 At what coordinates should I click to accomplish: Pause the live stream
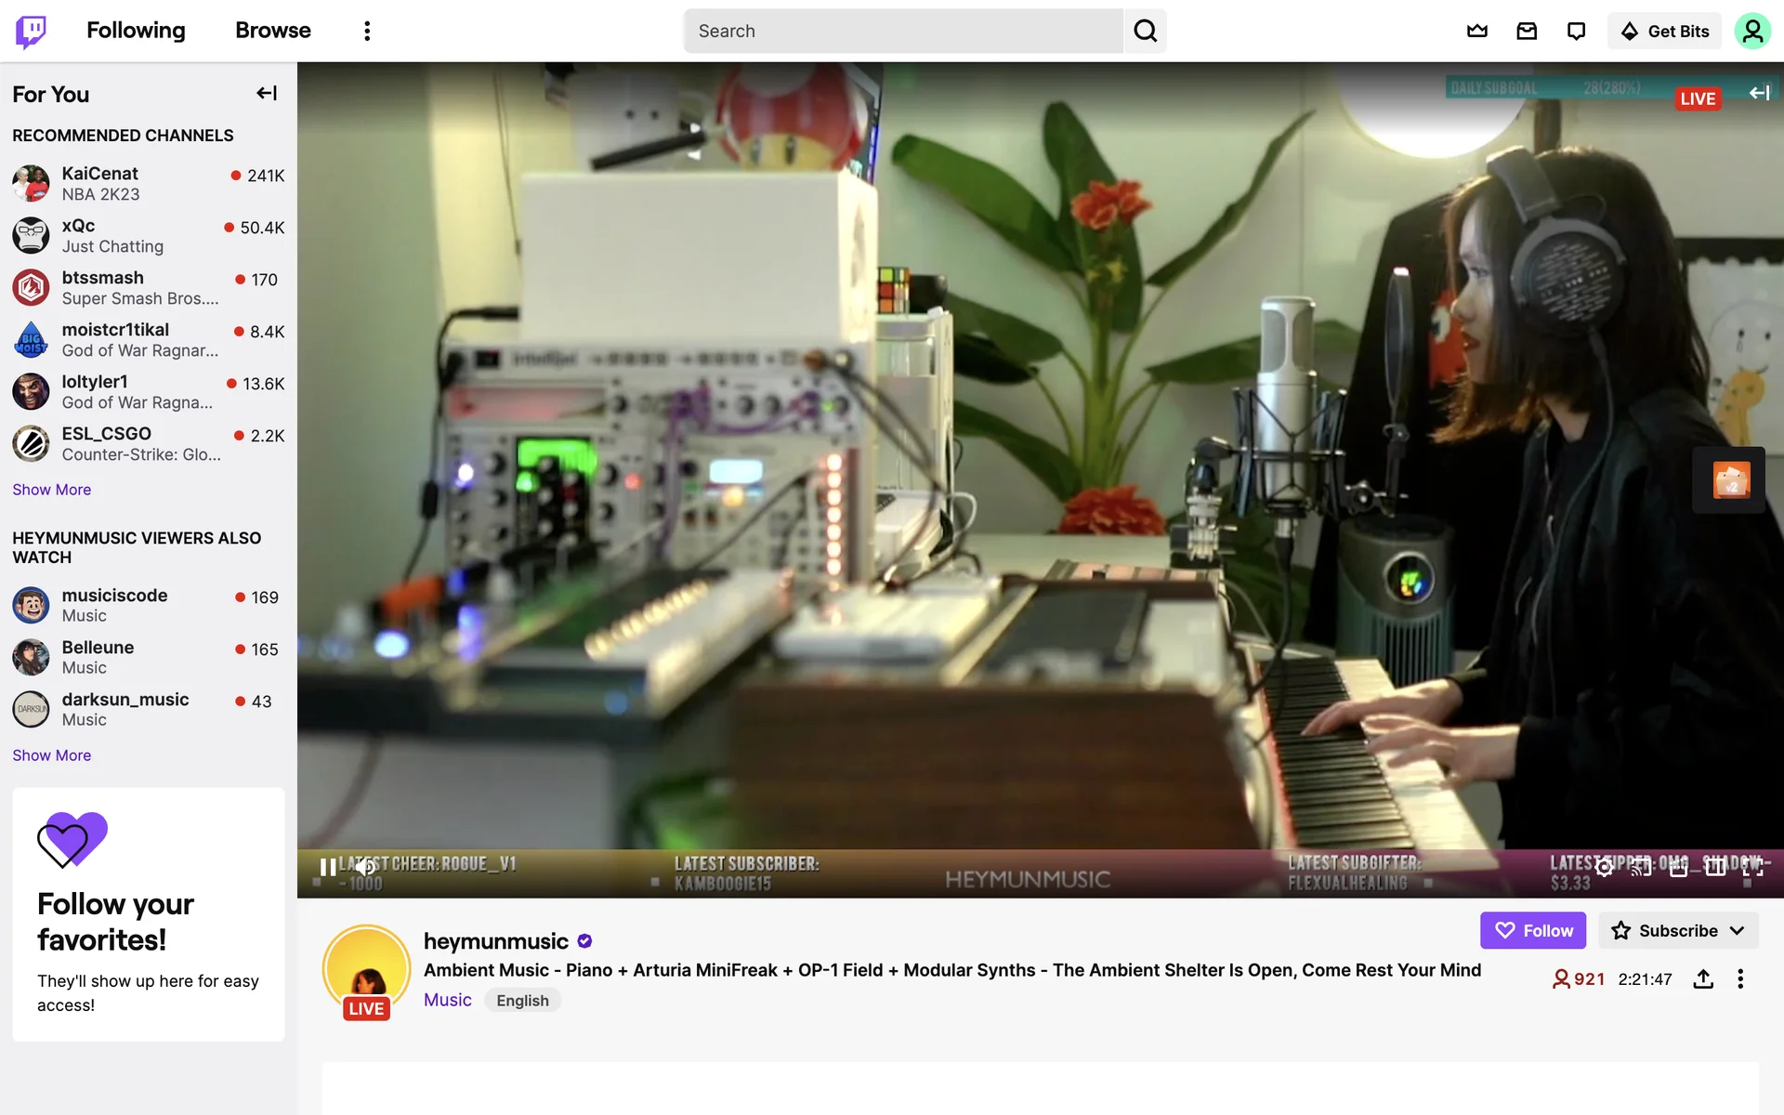coord(328,867)
